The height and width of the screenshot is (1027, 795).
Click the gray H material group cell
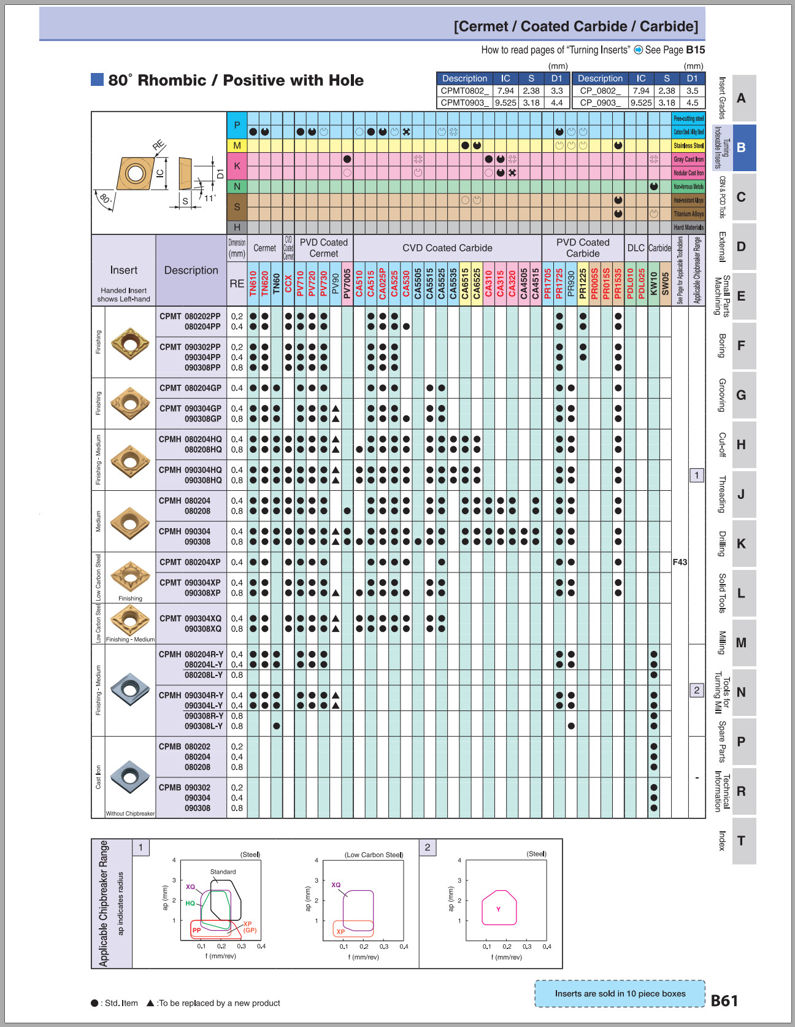tap(237, 227)
